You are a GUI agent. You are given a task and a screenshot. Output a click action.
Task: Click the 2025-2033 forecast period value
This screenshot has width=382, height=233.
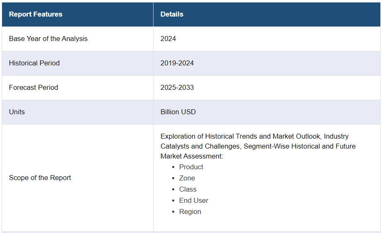[x=177, y=87]
